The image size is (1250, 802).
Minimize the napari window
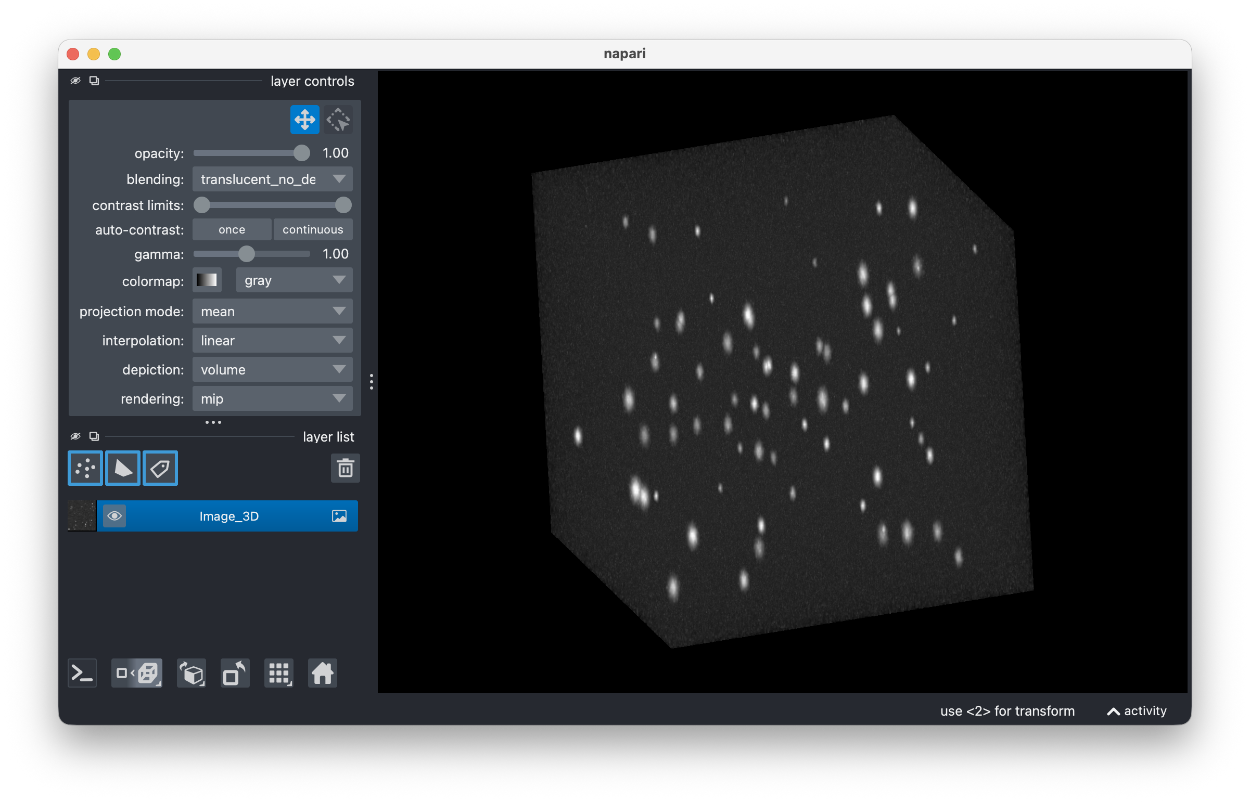click(94, 54)
